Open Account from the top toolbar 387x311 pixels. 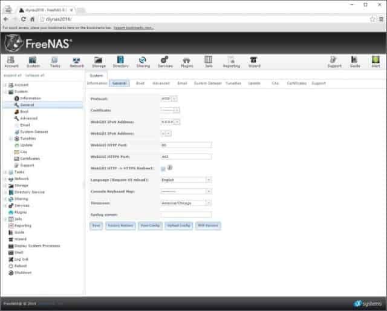[11, 62]
